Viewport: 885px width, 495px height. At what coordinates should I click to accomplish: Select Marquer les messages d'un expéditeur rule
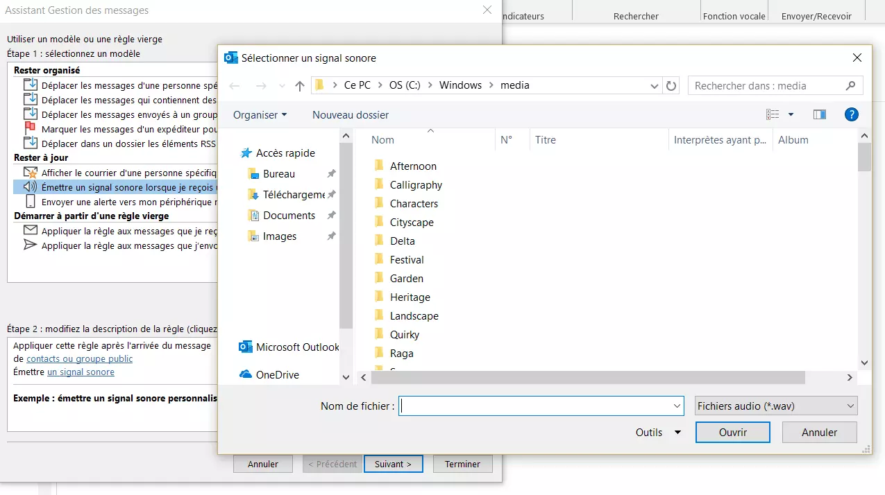pyautogui.click(x=120, y=129)
